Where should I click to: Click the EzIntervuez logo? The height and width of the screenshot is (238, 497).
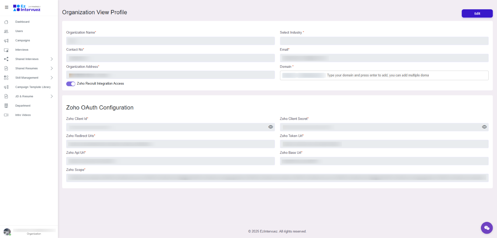click(27, 8)
